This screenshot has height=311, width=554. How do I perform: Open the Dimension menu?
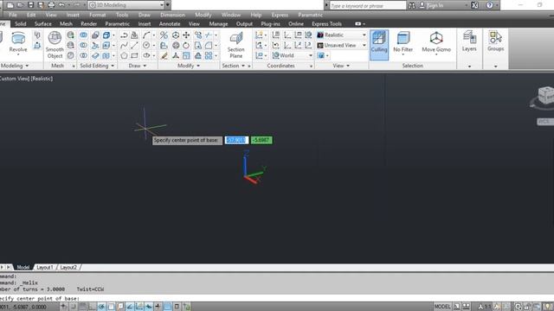[172, 15]
